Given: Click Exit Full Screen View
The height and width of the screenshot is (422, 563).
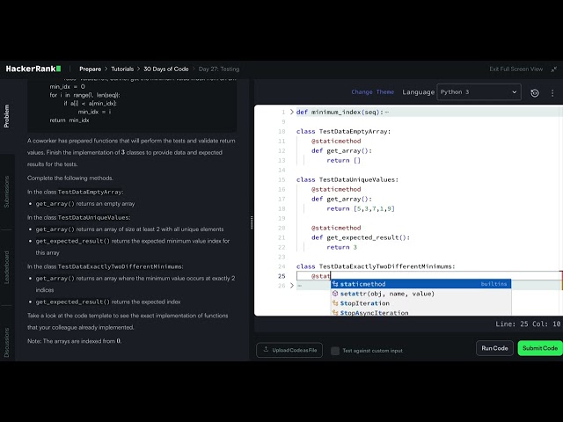Looking at the screenshot, I should (x=516, y=69).
